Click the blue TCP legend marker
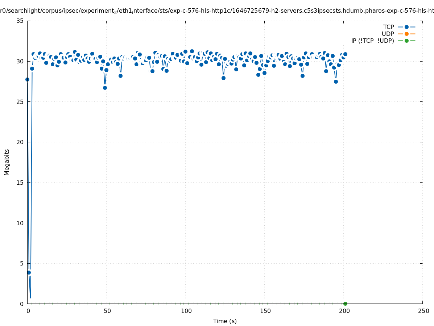This screenshot has height=326, width=434. pos(406,27)
